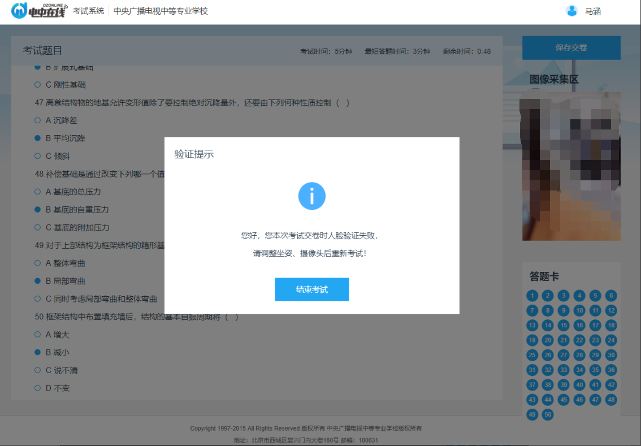Jump to question 50 on the answer card
This screenshot has height=446, width=641.
coord(547,414)
